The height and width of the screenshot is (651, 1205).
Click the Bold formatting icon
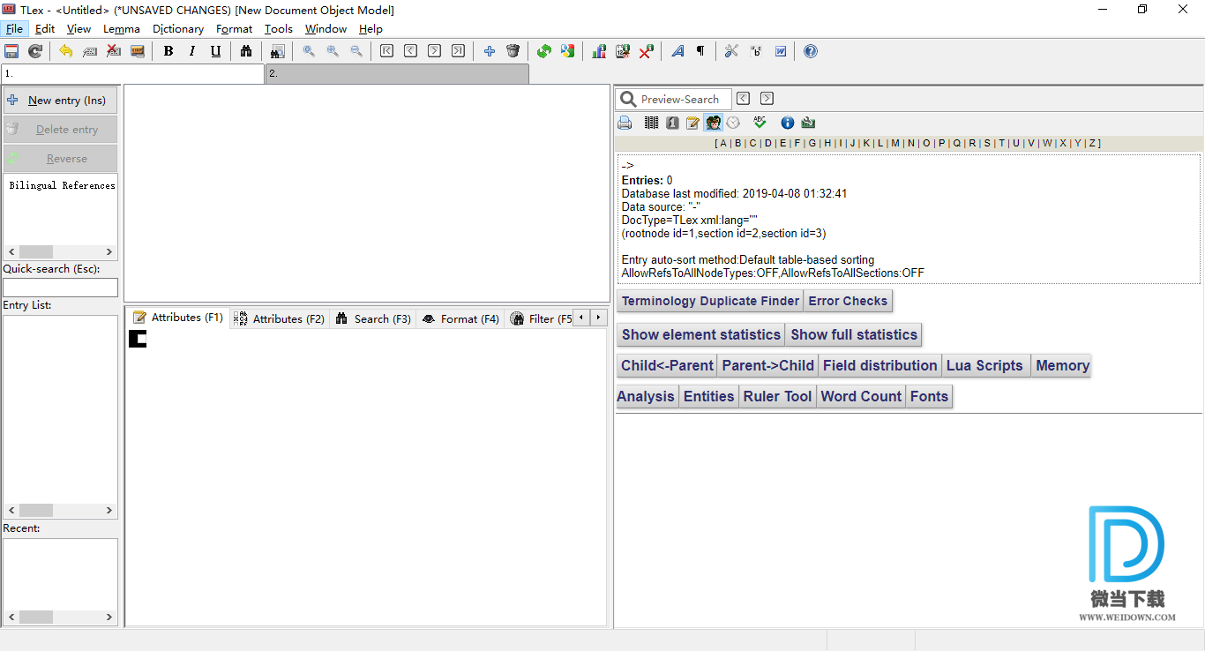(x=168, y=51)
